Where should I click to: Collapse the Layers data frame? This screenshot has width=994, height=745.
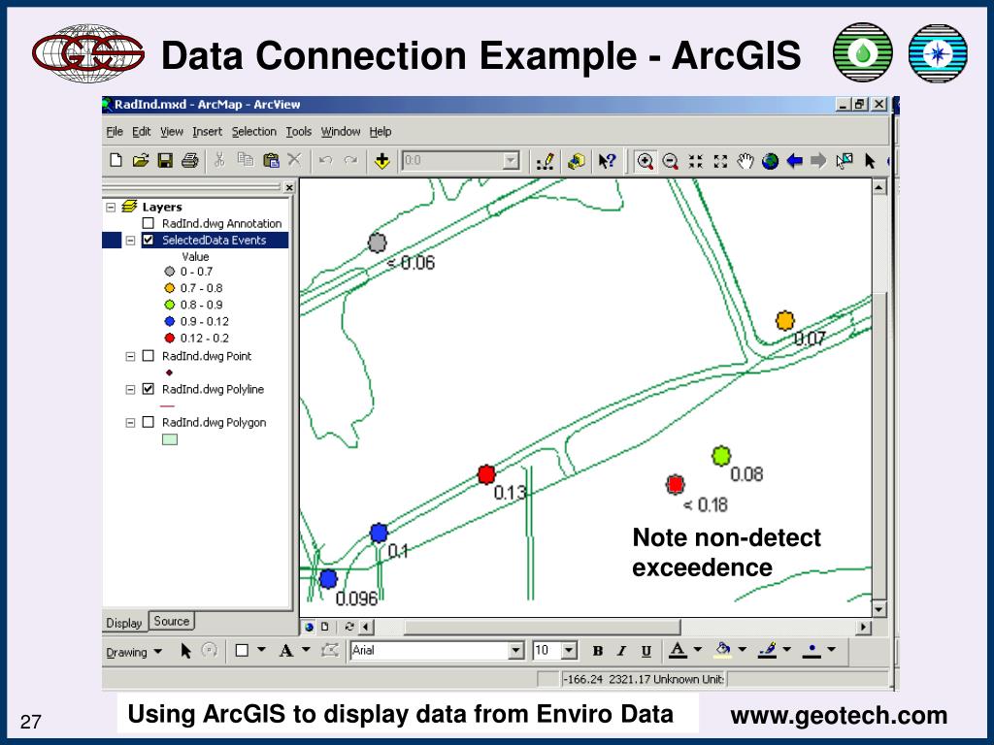111,208
